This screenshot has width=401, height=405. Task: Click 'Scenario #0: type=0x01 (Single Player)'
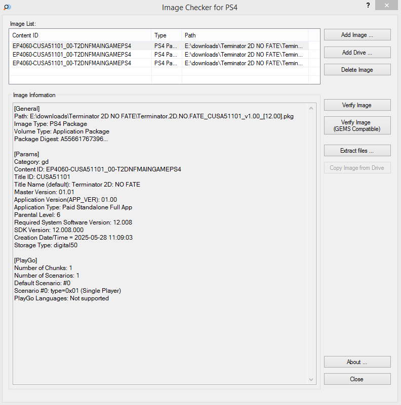coord(67,291)
